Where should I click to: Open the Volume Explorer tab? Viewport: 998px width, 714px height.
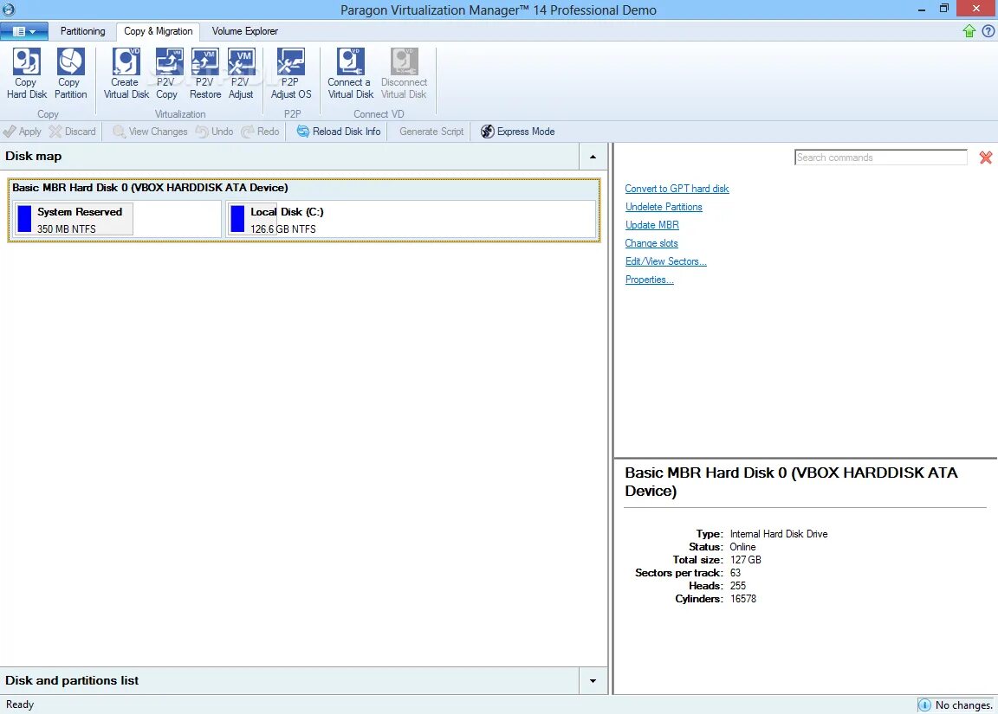tap(244, 30)
